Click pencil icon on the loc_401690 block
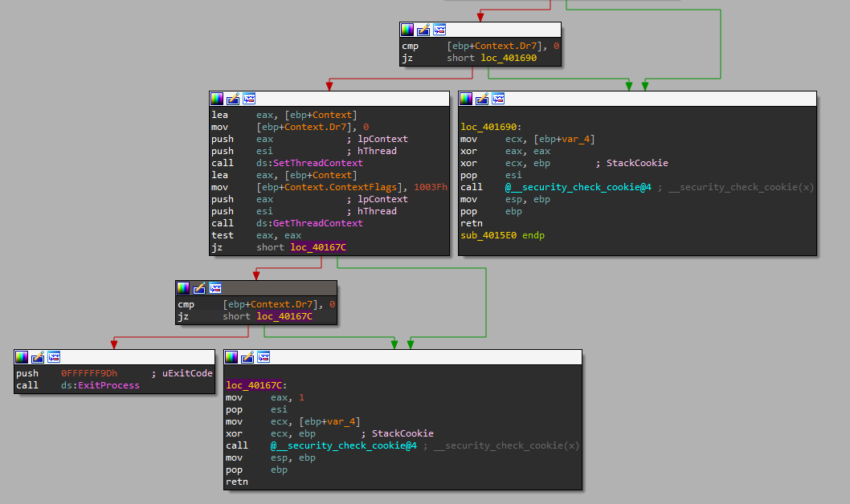This screenshot has height=504, width=850. pos(482,99)
